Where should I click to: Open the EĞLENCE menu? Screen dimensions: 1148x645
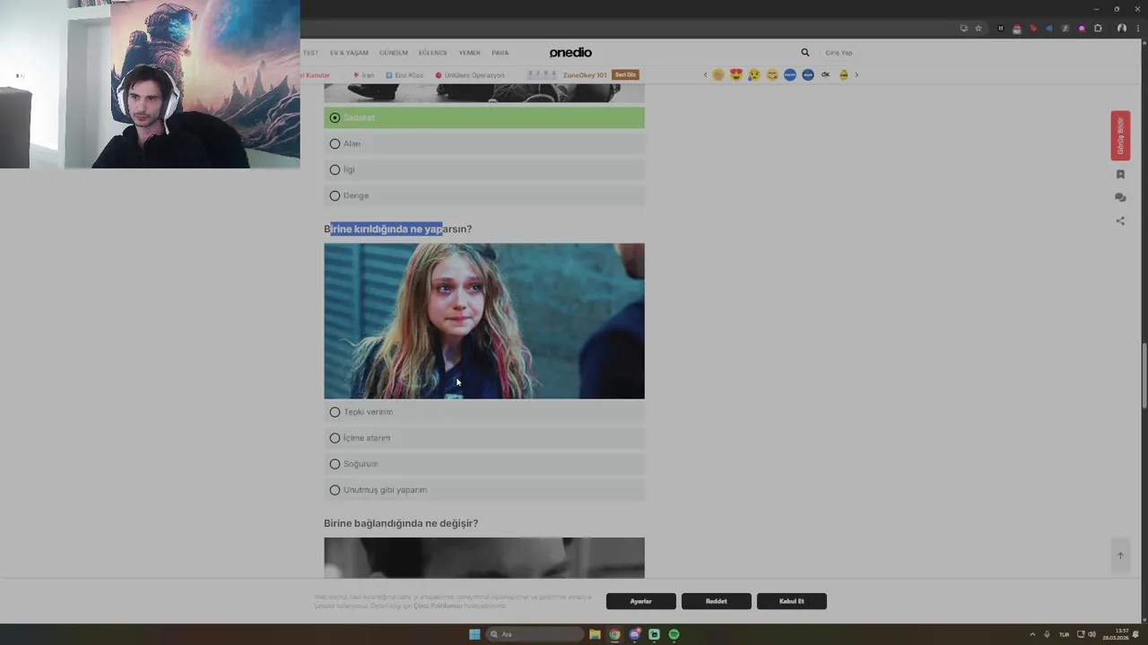coord(432,53)
